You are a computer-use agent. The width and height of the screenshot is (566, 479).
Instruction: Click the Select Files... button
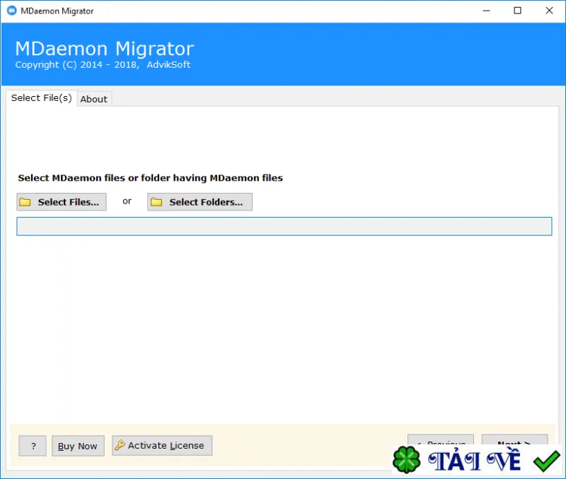click(62, 202)
